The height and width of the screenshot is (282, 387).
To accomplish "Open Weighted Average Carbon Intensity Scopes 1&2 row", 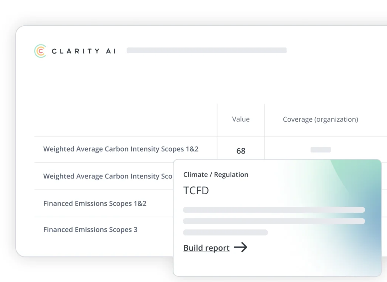I will (x=121, y=149).
